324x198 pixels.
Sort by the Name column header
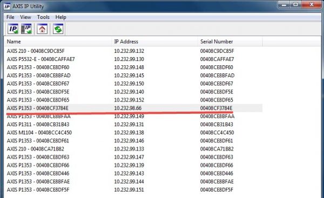[x=58, y=42]
